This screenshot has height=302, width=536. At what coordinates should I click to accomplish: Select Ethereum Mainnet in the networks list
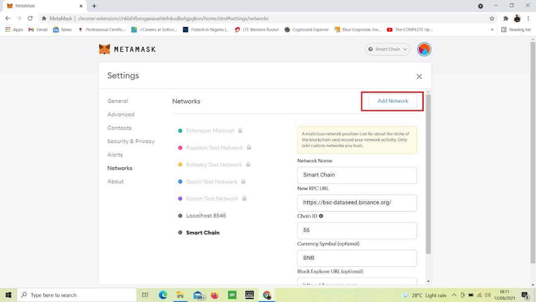[210, 131]
